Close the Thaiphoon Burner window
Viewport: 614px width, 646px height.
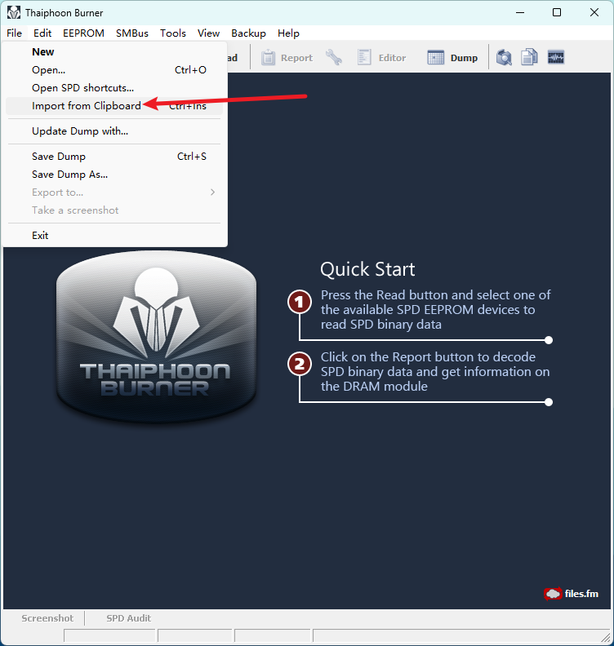(594, 13)
